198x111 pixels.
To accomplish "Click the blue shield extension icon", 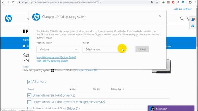I will [183, 2].
